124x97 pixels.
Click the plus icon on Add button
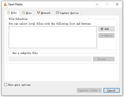pos(102,29)
